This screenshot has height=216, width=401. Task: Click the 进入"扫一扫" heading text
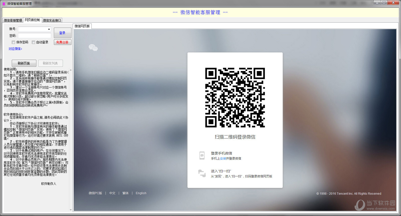pos(221,171)
